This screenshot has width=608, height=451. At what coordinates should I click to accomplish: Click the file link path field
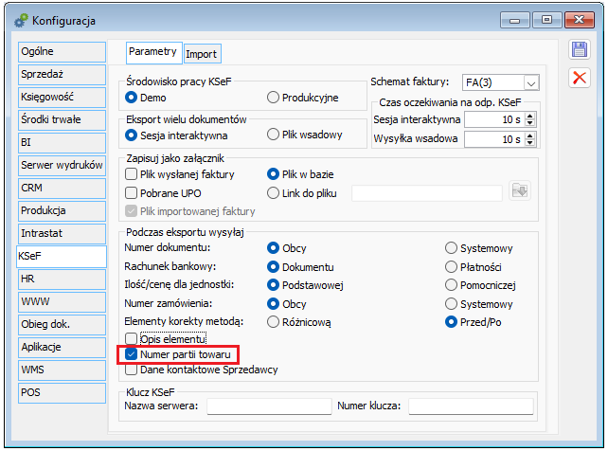pyautogui.click(x=427, y=192)
